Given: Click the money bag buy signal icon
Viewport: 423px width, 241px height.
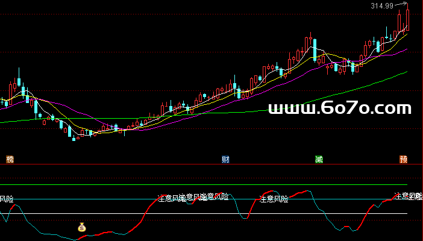Looking at the screenshot, I should 82,228.
